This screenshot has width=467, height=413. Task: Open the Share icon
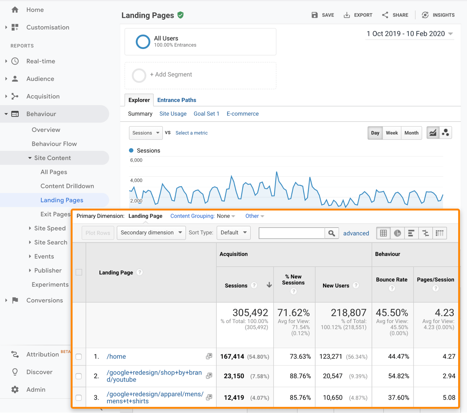(x=385, y=15)
